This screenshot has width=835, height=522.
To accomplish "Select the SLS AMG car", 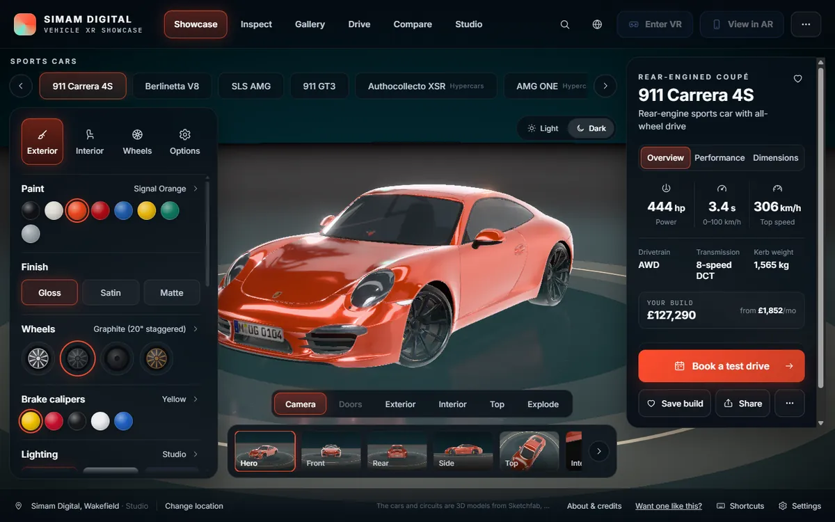I will pyautogui.click(x=251, y=86).
